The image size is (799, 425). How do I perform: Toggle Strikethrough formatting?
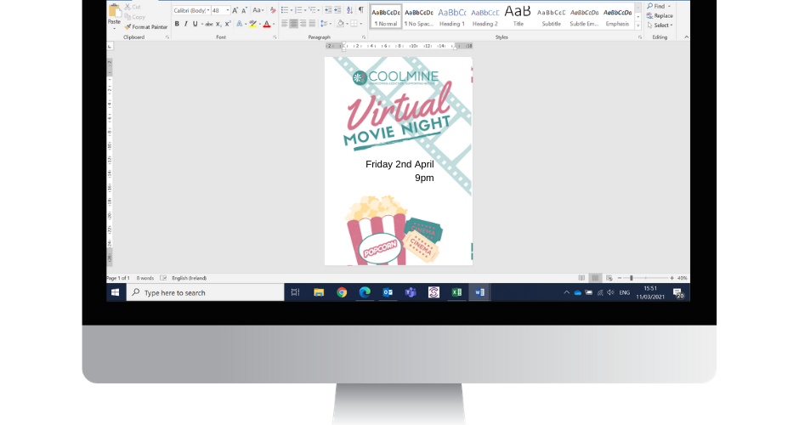point(209,24)
